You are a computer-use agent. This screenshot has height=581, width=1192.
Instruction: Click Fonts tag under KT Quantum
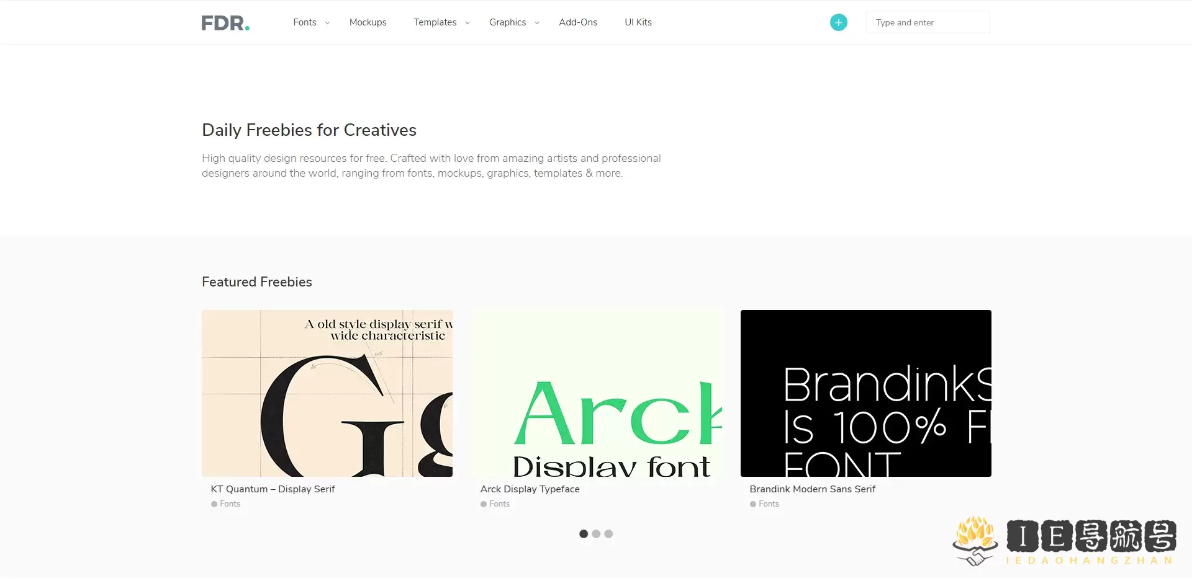click(x=227, y=503)
